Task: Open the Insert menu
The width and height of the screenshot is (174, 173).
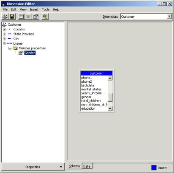Action: point(34,10)
